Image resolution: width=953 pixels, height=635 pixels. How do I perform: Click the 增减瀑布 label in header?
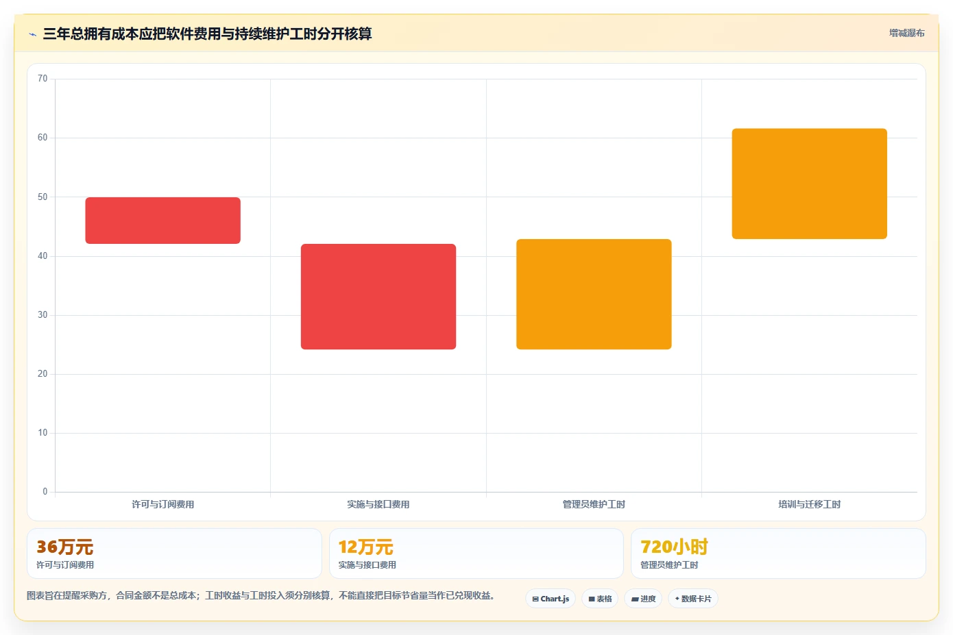click(906, 33)
